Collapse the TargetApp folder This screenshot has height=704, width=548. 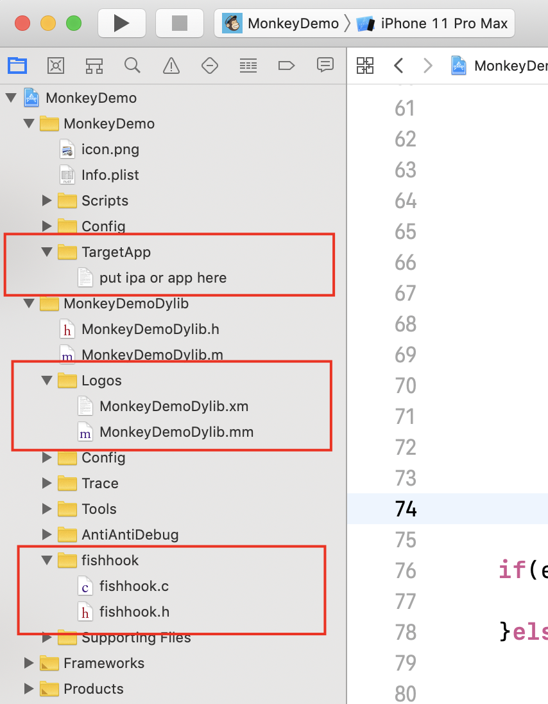[x=47, y=251]
